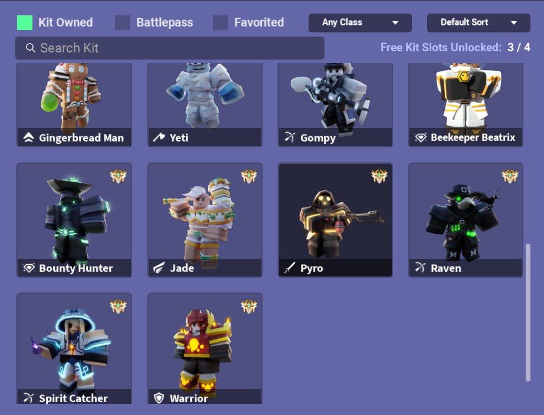
Task: Choose the Spirit Catcher kit
Action: coord(74,348)
